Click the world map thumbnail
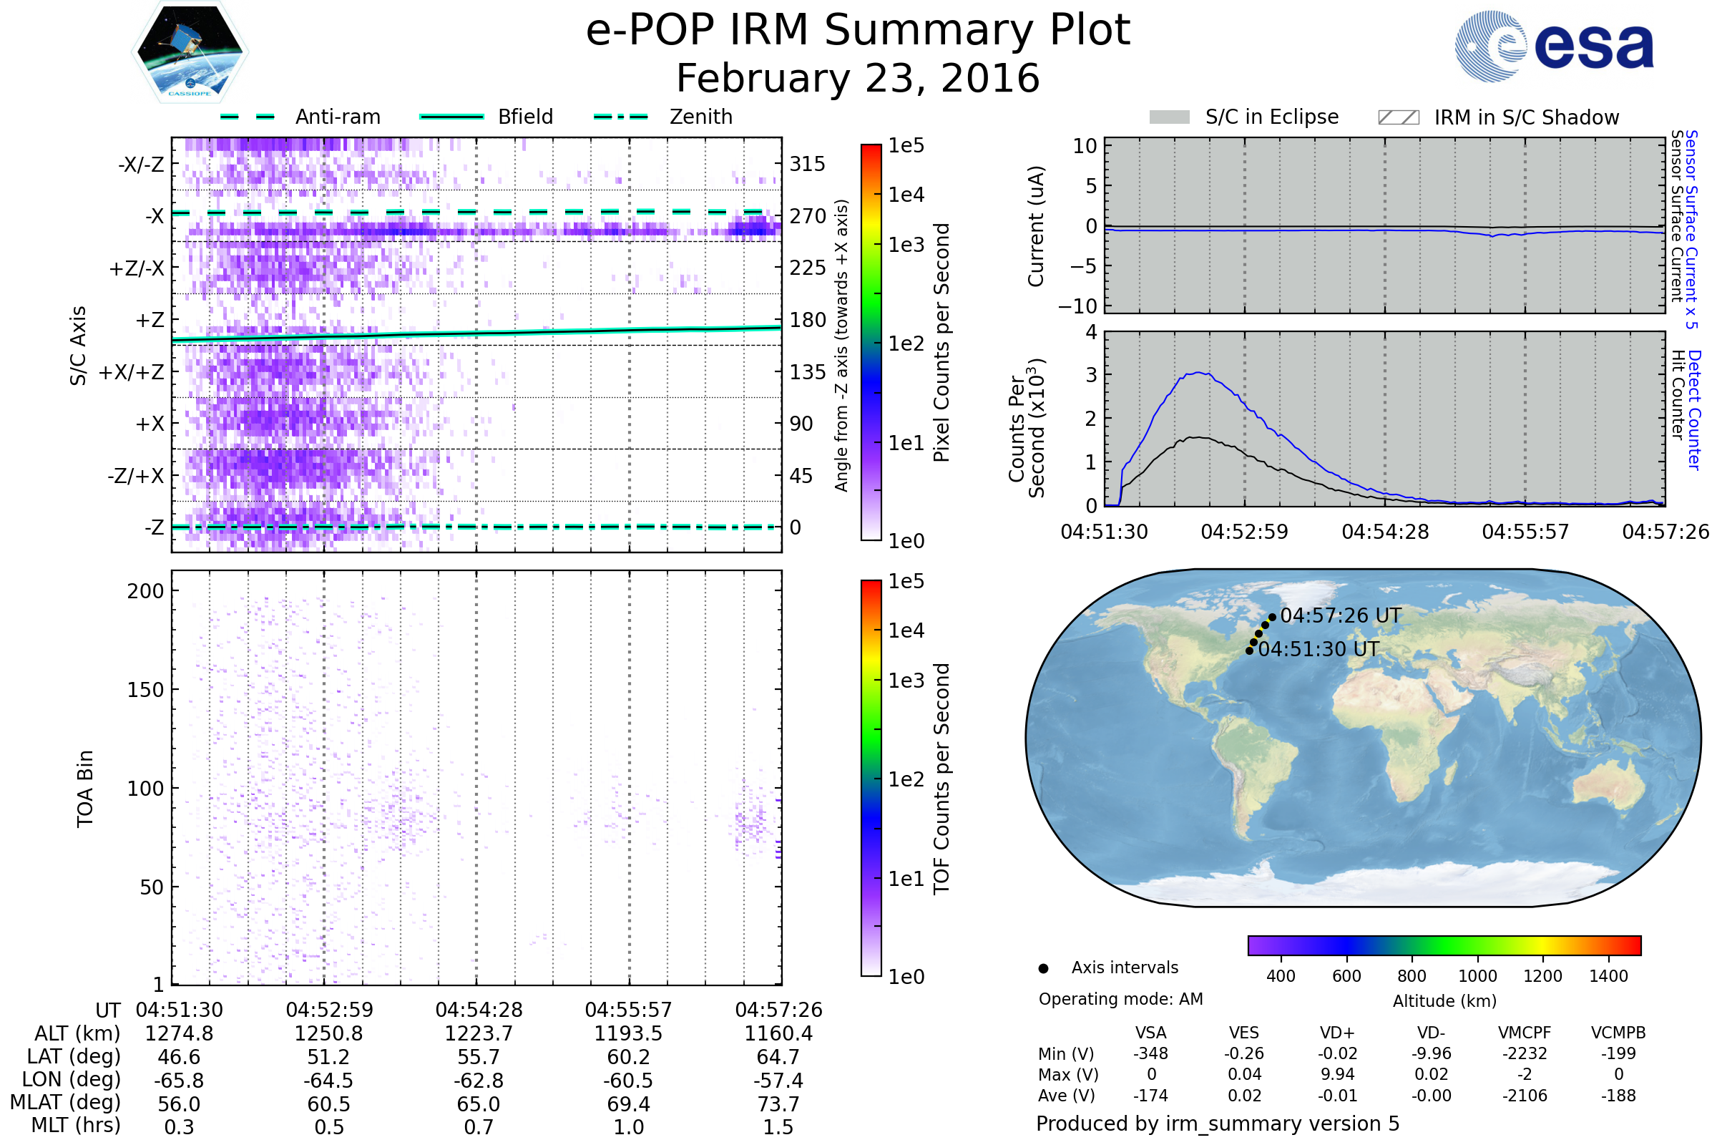1717x1145 pixels. tap(1362, 738)
